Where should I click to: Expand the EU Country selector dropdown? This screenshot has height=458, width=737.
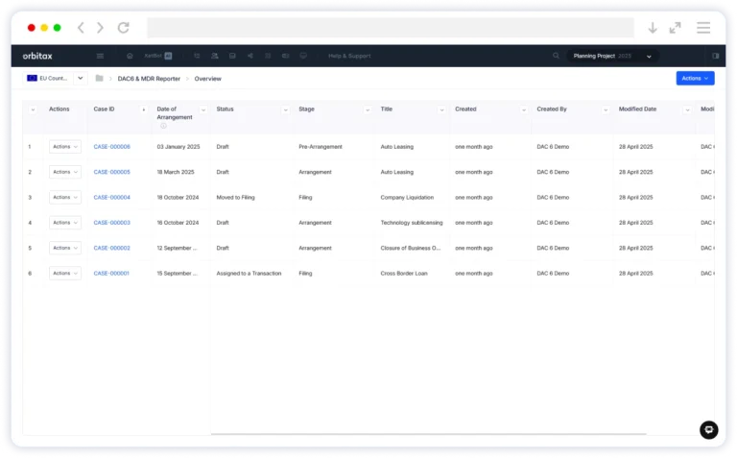pos(81,78)
